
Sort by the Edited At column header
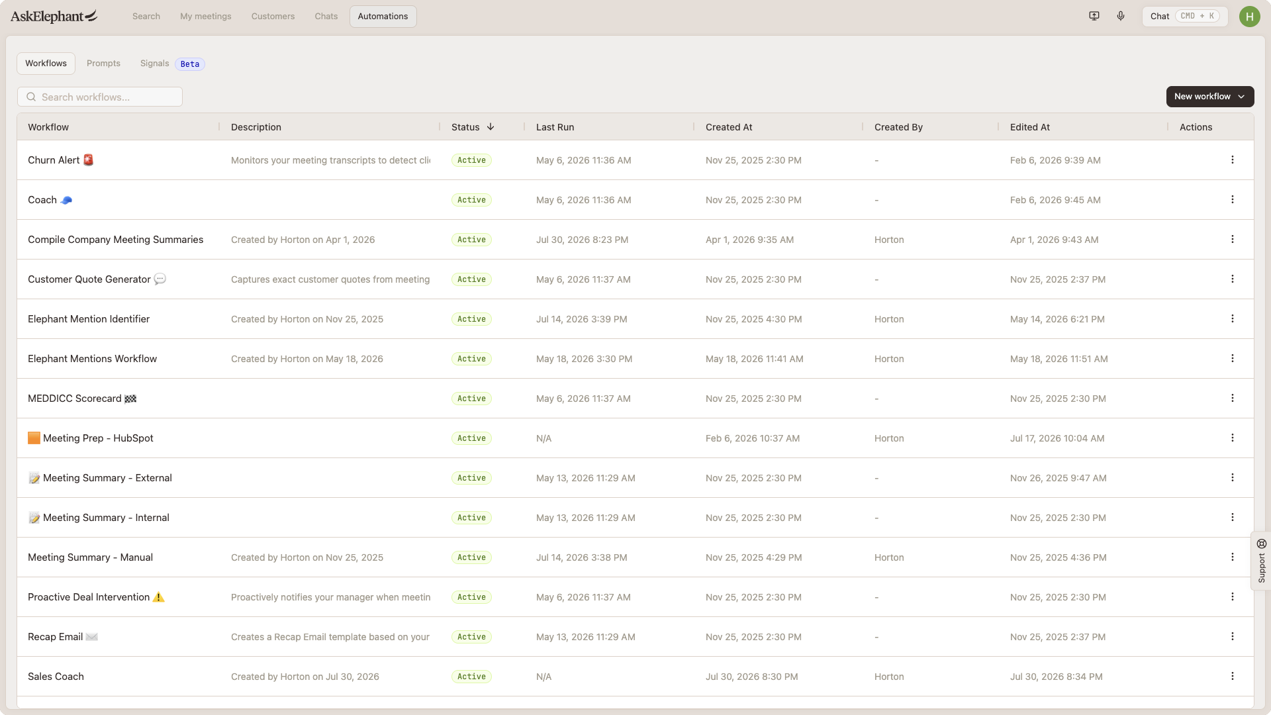1029,127
